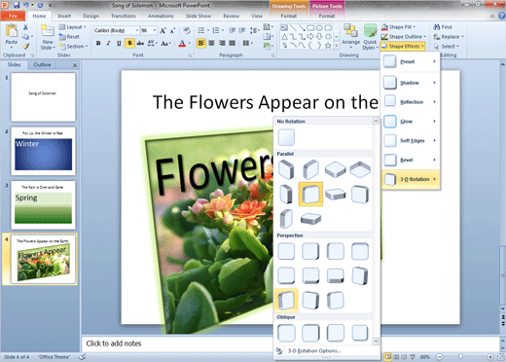Choose highlighted Parallel rotation preset in second row

click(310, 194)
